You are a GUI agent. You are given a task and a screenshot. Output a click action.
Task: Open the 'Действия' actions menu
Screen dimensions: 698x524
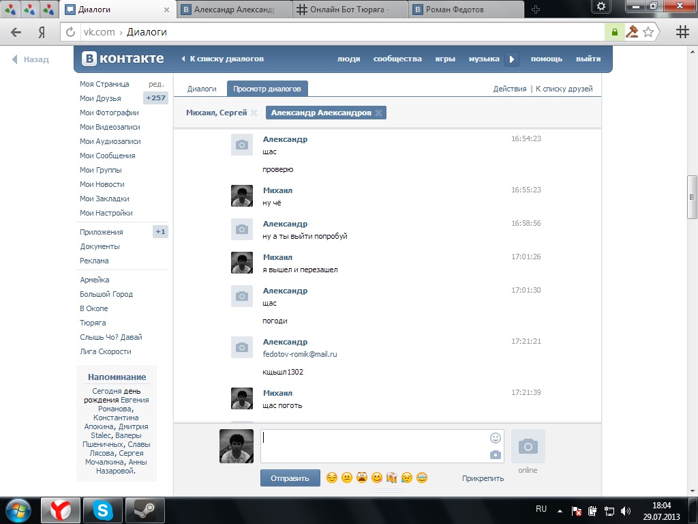click(510, 89)
